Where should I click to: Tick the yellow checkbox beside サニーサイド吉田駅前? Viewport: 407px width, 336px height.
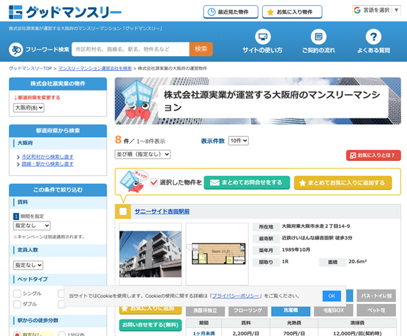coord(122,212)
